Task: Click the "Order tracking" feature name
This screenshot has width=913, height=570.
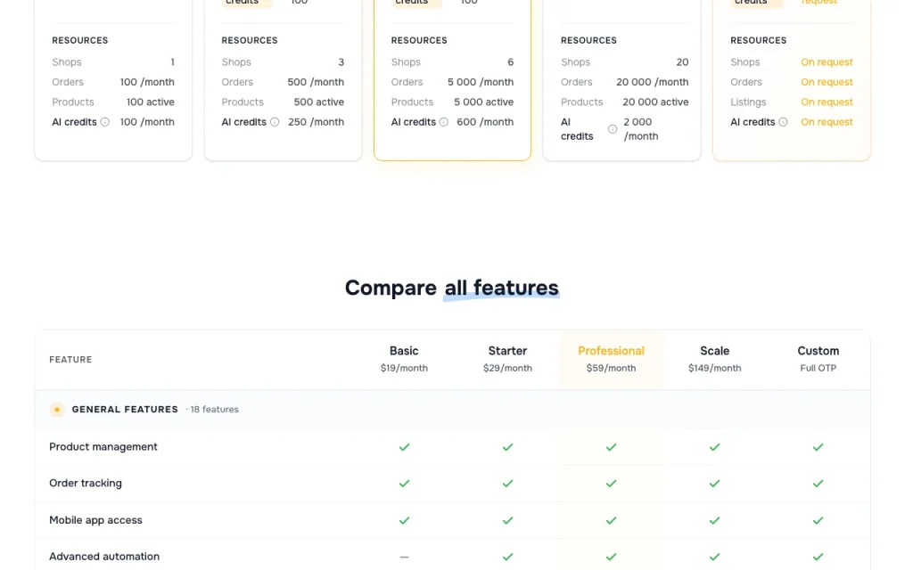Action: click(86, 484)
